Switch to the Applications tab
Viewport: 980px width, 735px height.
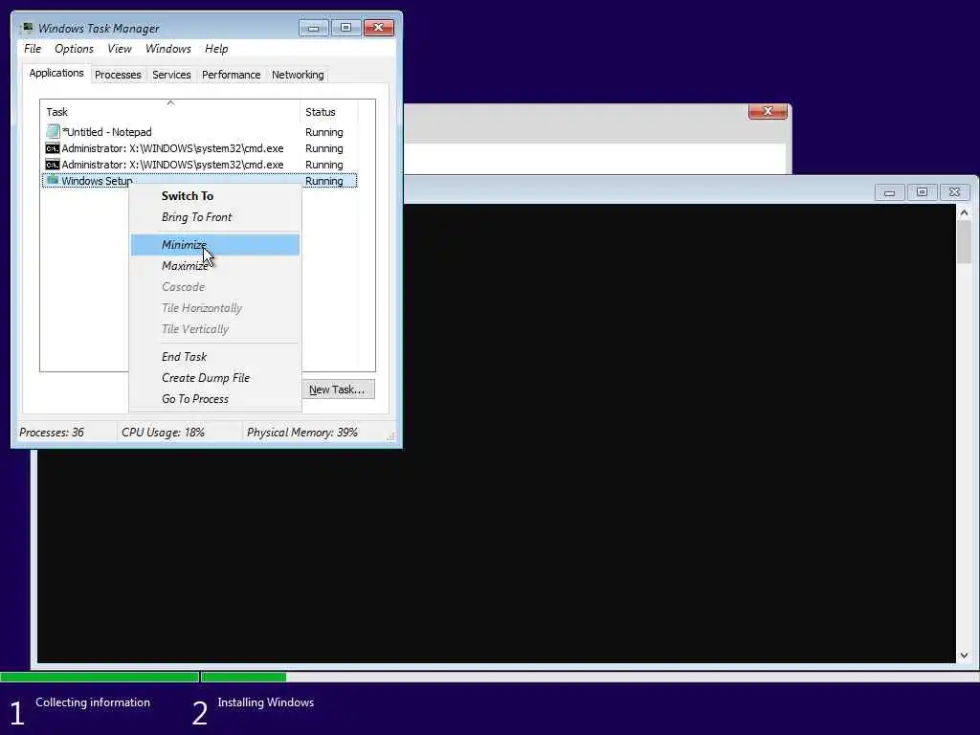56,73
